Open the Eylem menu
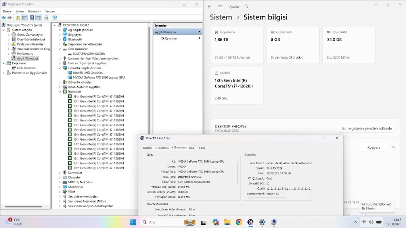 (x=19, y=11)
